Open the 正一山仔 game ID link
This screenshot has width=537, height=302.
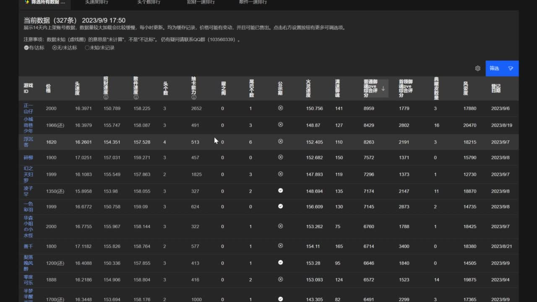[28, 108]
